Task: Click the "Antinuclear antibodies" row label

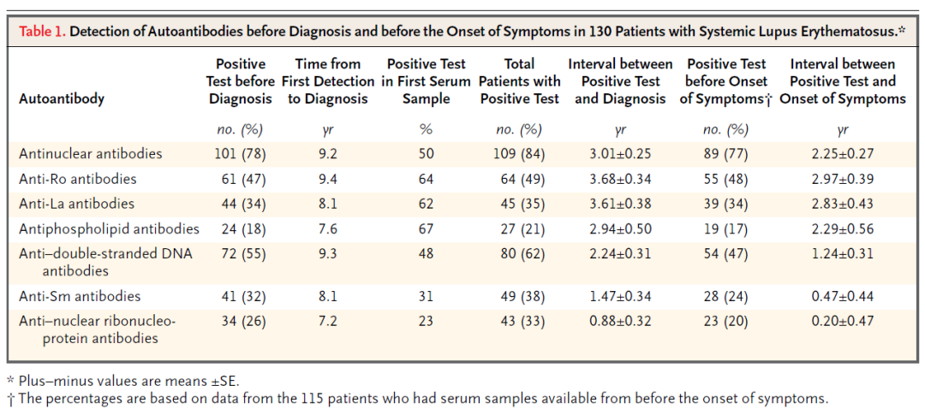Action: (x=90, y=155)
